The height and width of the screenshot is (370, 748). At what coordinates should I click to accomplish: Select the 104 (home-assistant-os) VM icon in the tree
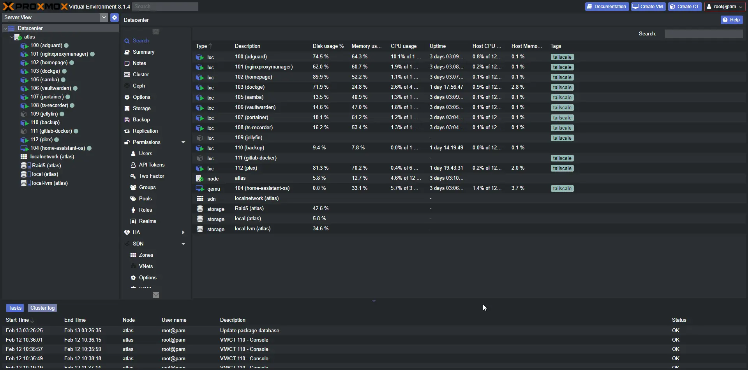click(24, 148)
